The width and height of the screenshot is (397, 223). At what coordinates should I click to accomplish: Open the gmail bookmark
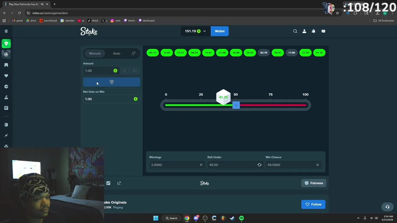17,21
